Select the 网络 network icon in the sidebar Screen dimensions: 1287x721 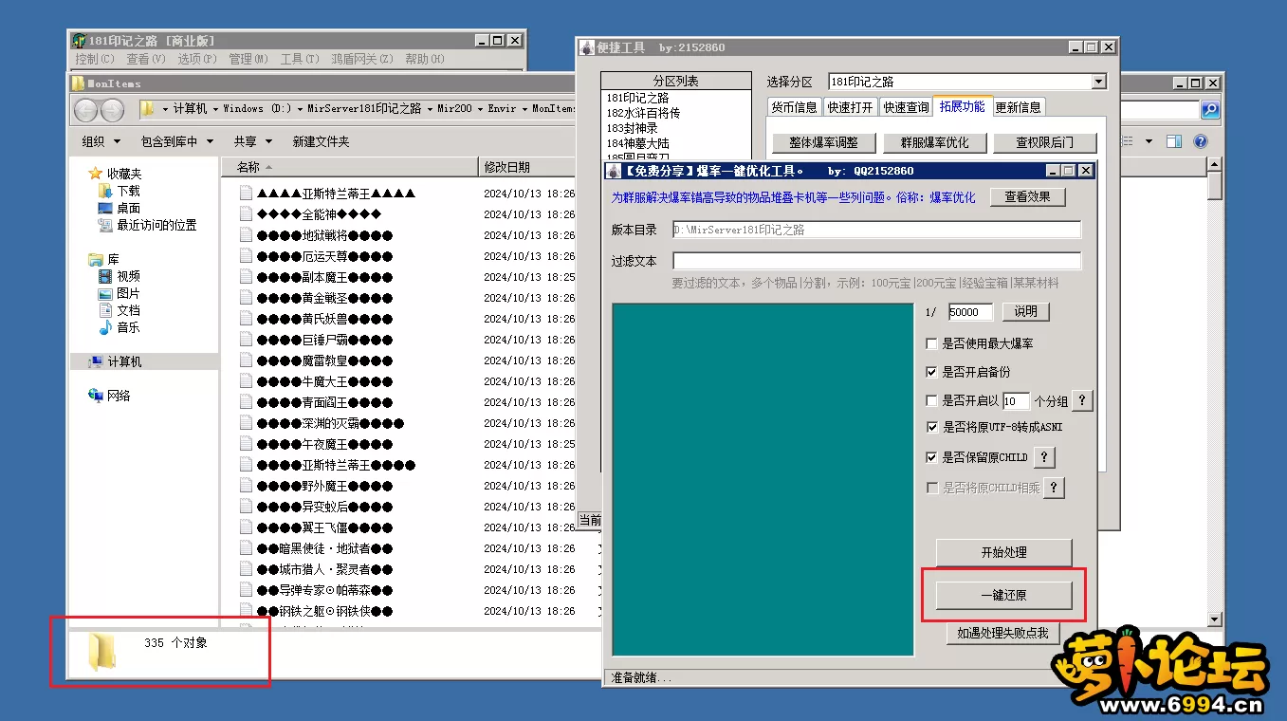[x=95, y=396]
